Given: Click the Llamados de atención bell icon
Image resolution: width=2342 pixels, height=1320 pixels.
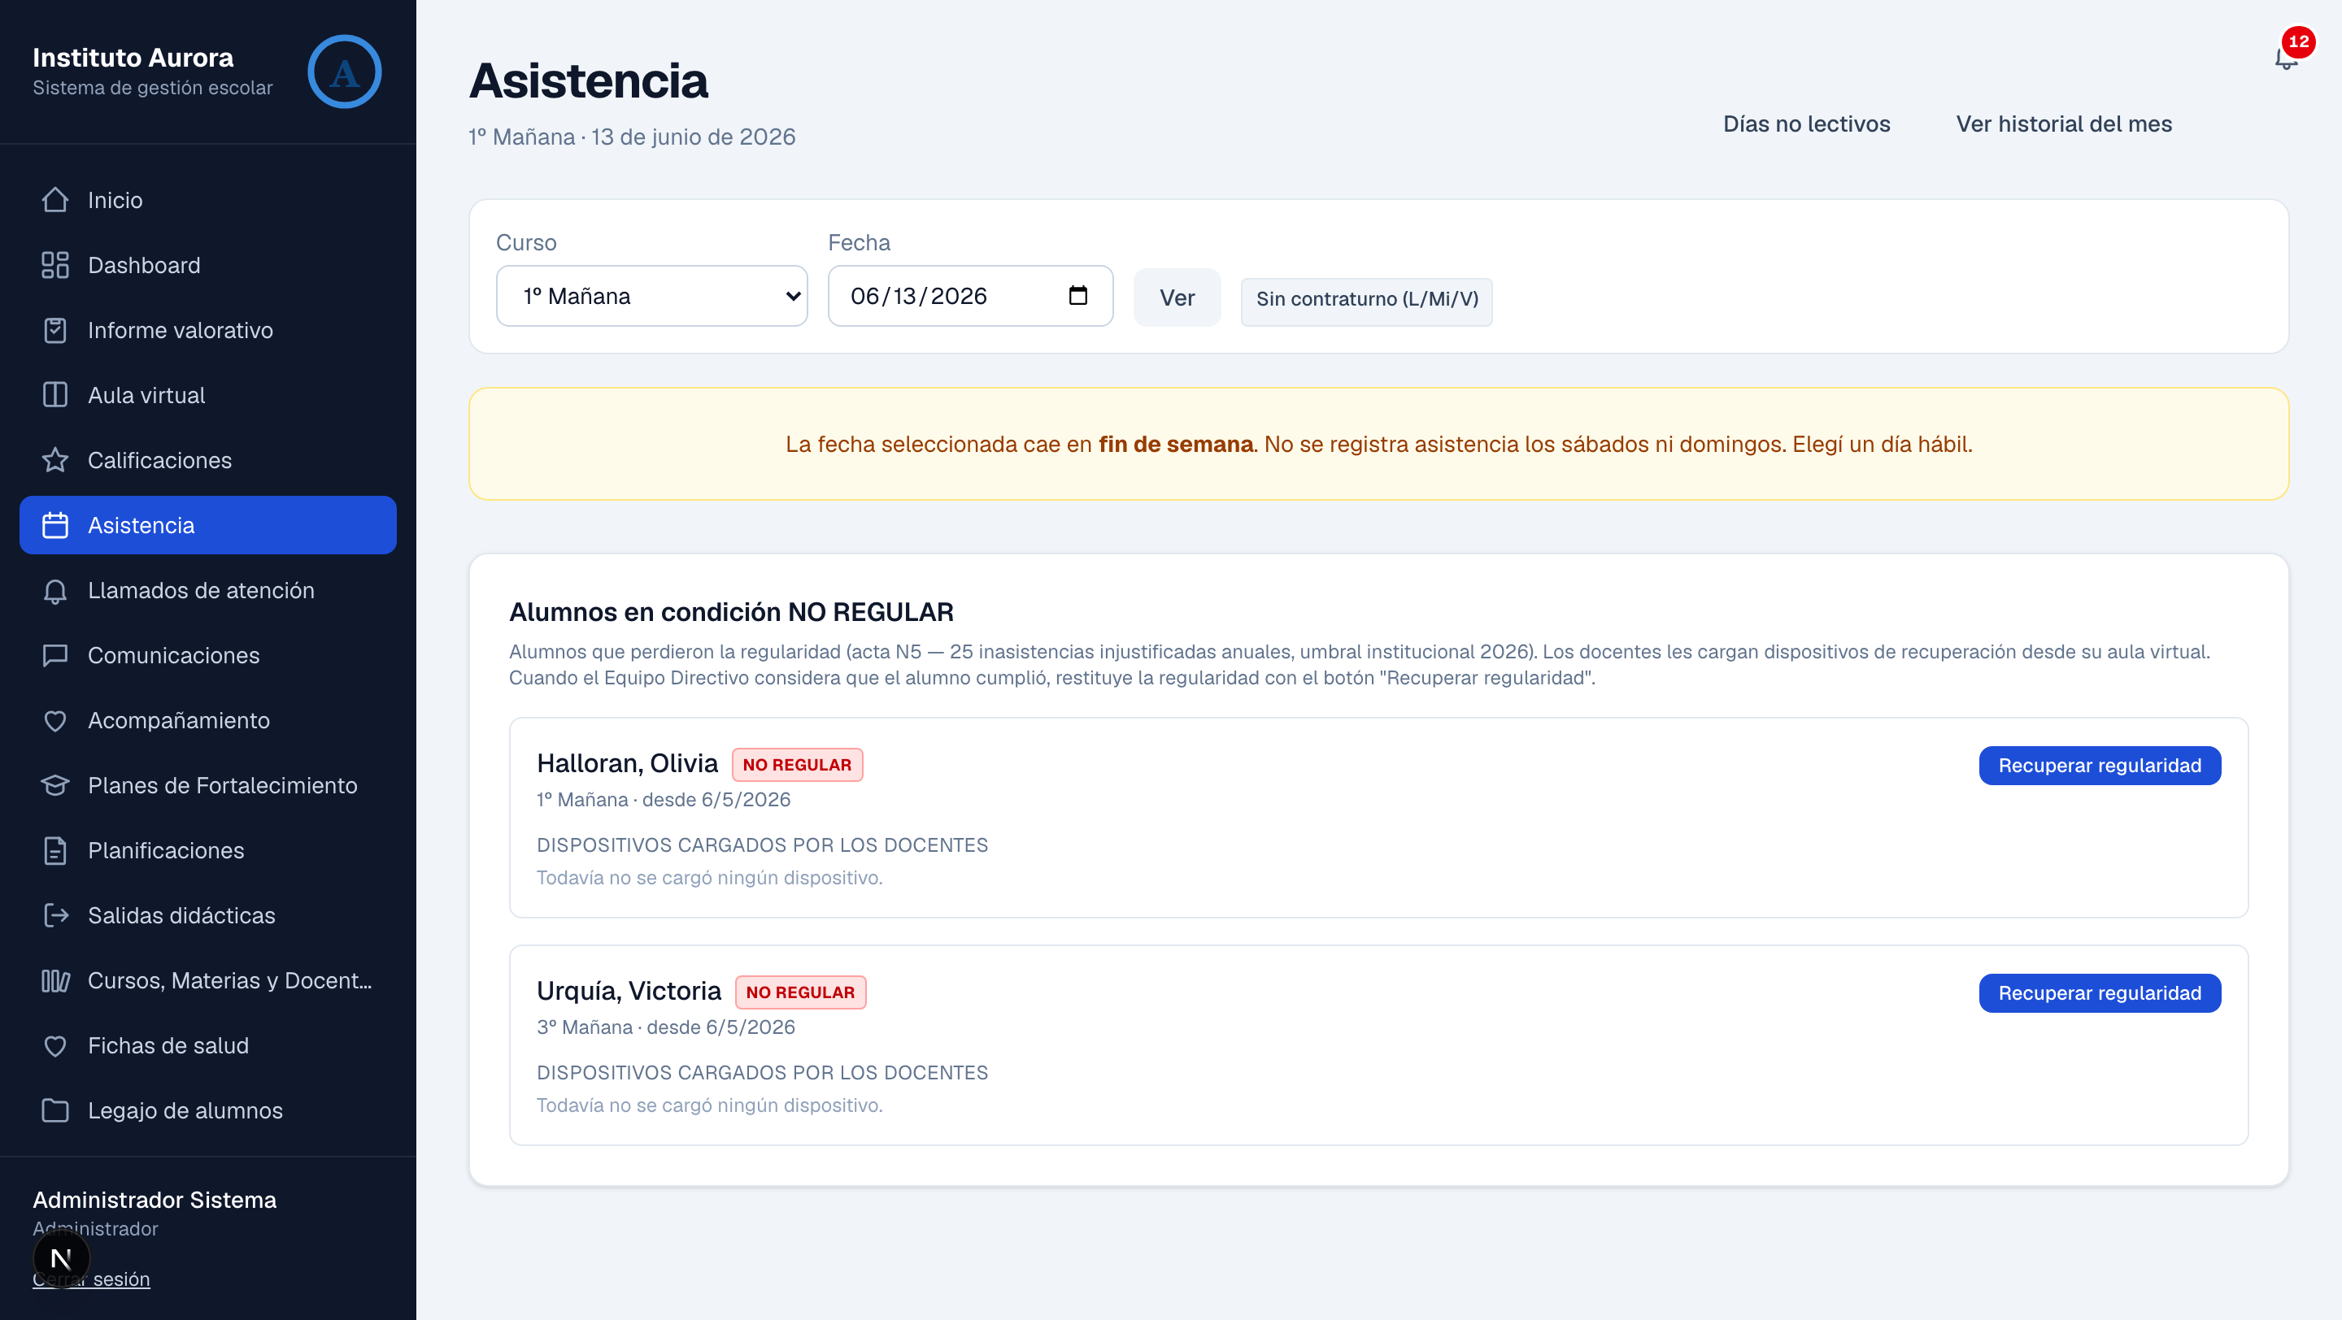Looking at the screenshot, I should 55,590.
